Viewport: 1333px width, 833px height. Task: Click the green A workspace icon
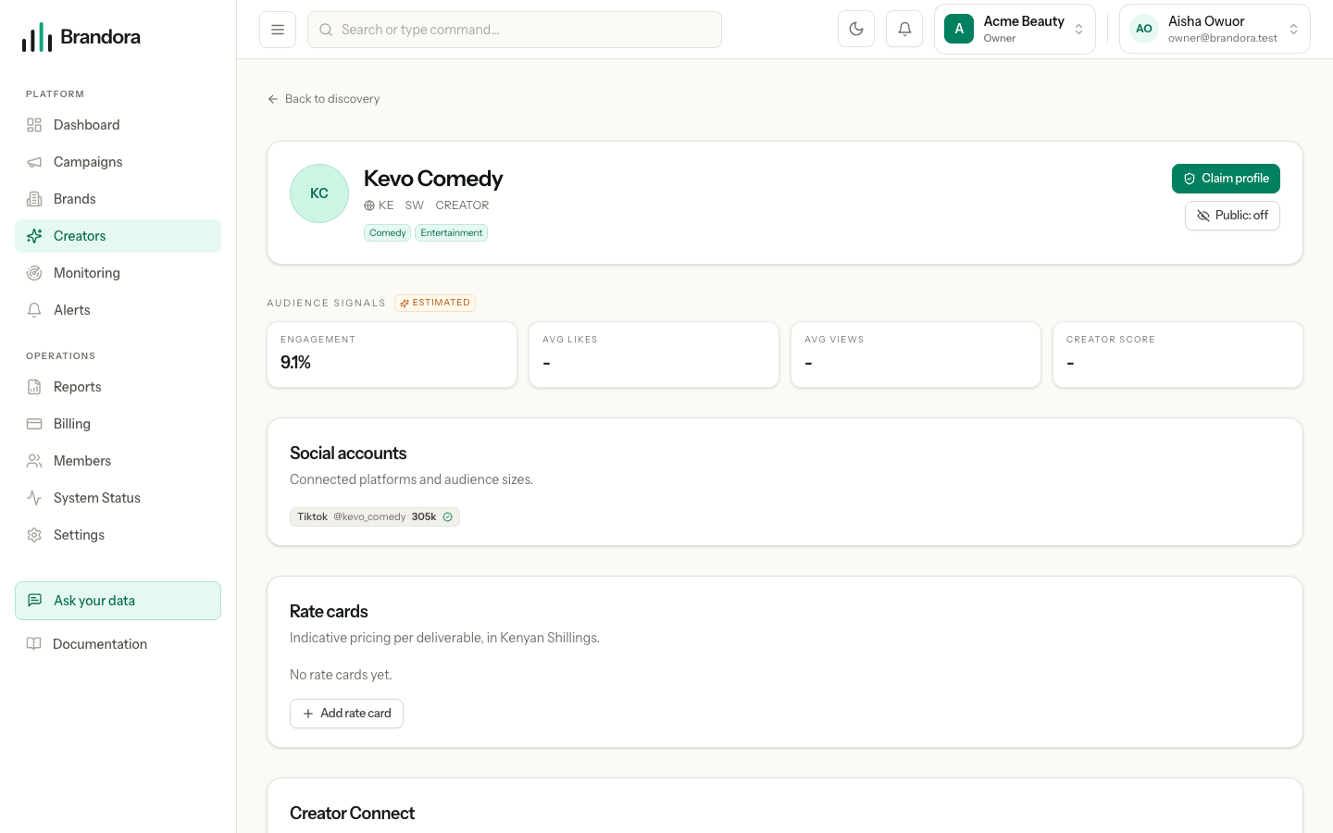(x=959, y=29)
